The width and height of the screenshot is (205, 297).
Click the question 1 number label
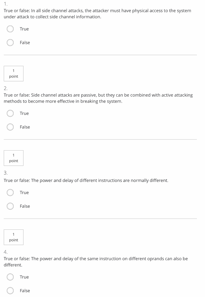coord(5,4)
